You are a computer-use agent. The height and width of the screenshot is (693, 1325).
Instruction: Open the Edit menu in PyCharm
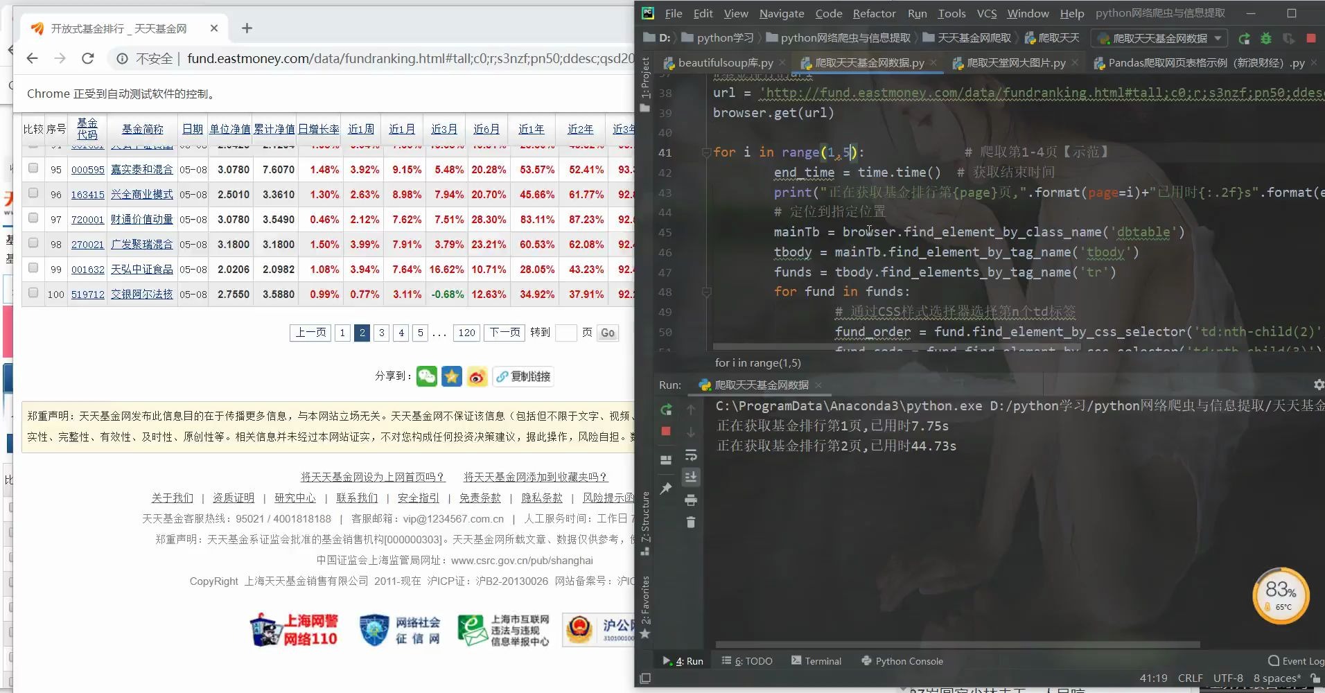[703, 13]
